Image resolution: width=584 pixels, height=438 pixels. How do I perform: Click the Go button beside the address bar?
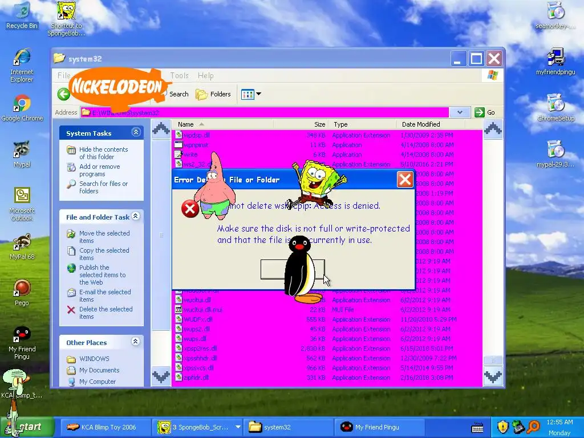(485, 112)
